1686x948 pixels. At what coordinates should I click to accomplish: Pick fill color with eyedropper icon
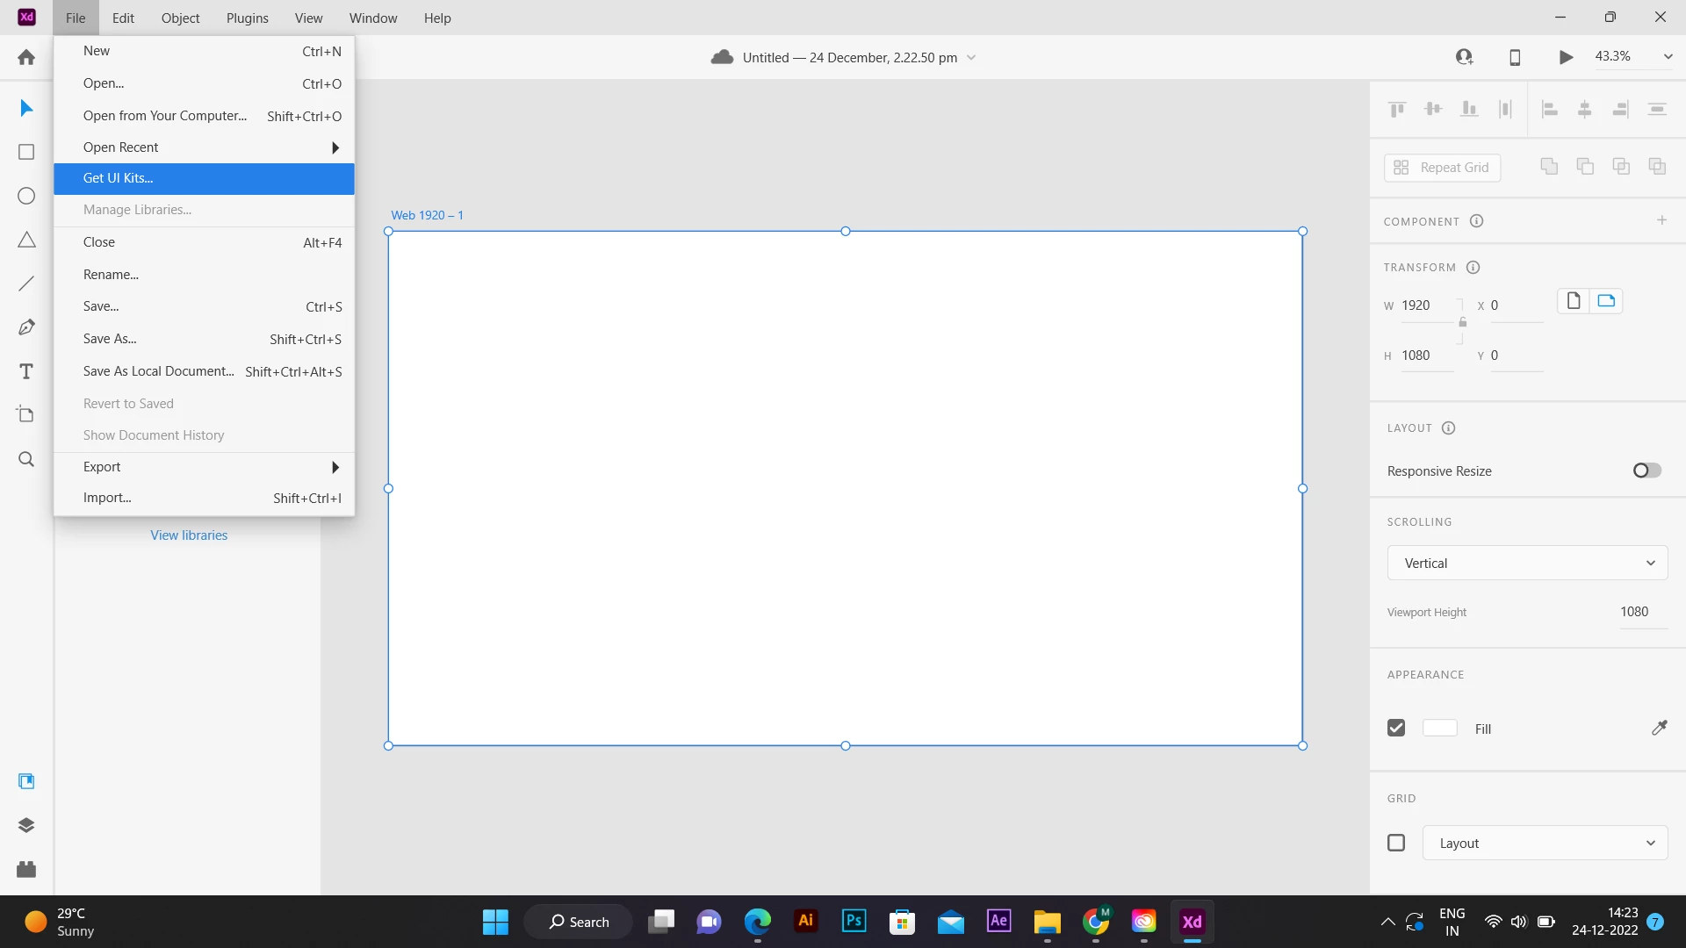click(1659, 728)
